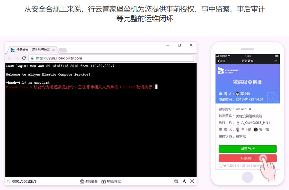289x190 pixels.
Task: Open the 虚拟键盘 virtual keyboard
Action: [x=89, y=181]
